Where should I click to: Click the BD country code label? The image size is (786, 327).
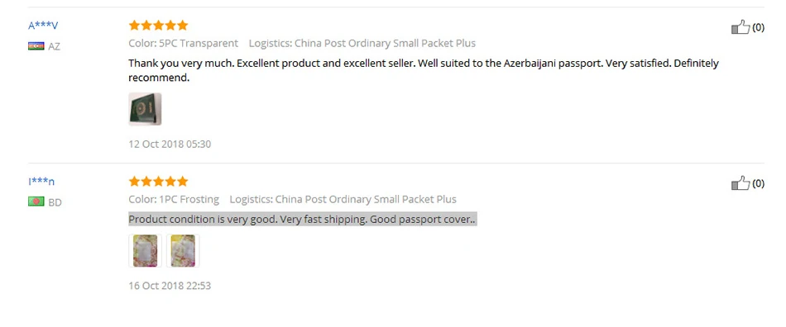(x=55, y=202)
